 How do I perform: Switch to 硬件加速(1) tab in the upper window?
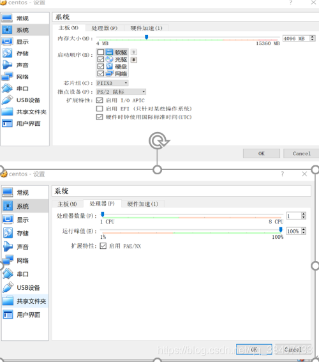(147, 28)
